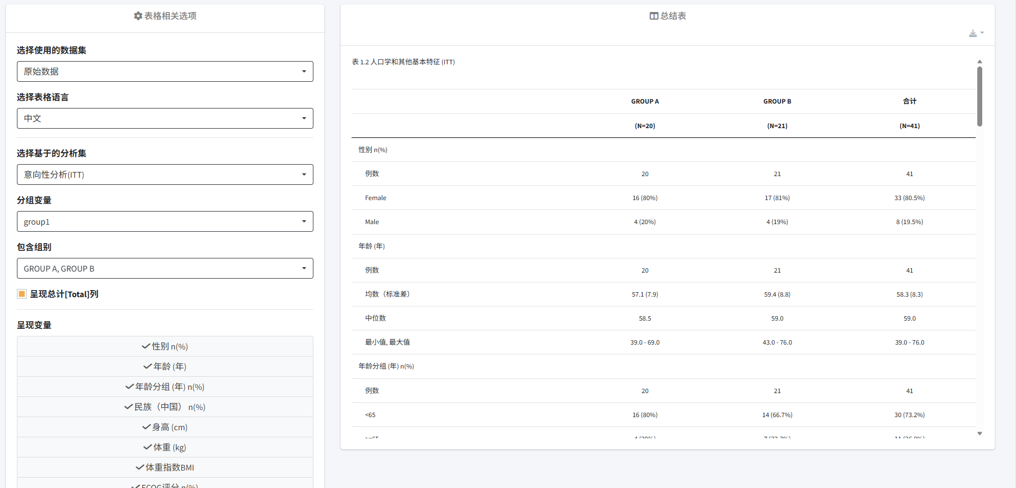Click the table's scroll-up arrow
The height and width of the screenshot is (488, 1016).
click(x=979, y=62)
